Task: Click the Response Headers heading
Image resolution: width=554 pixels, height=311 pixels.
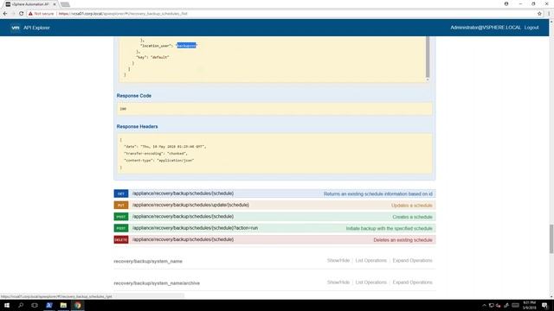Action: pyautogui.click(x=137, y=126)
